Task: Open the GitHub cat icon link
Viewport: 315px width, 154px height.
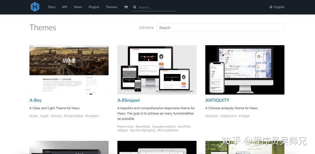Action: click(x=126, y=7)
